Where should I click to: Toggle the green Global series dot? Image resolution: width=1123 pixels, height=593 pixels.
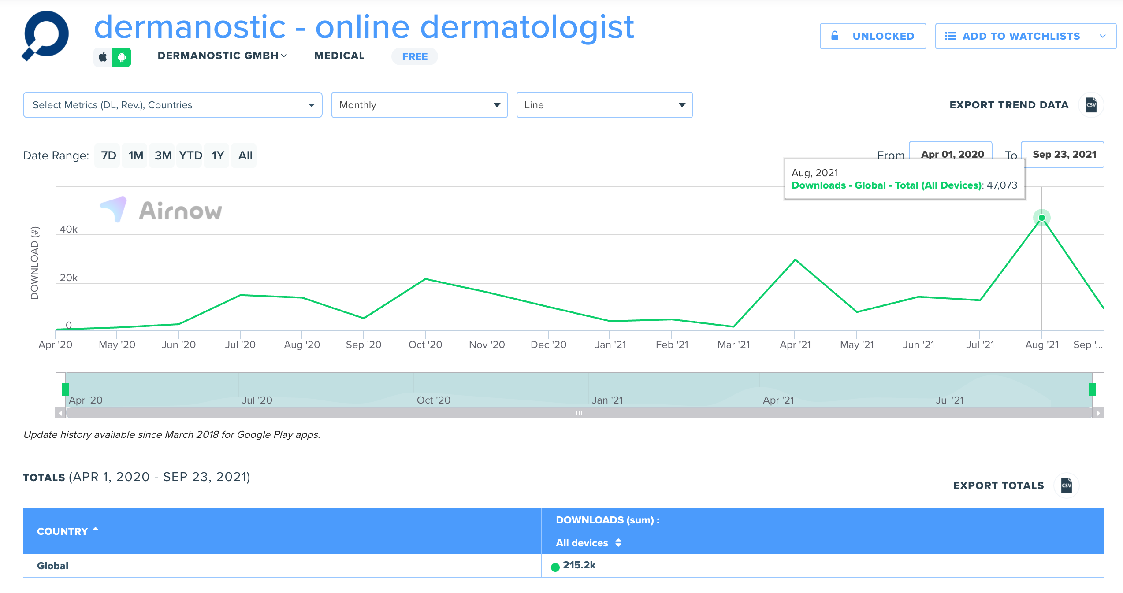coord(555,567)
